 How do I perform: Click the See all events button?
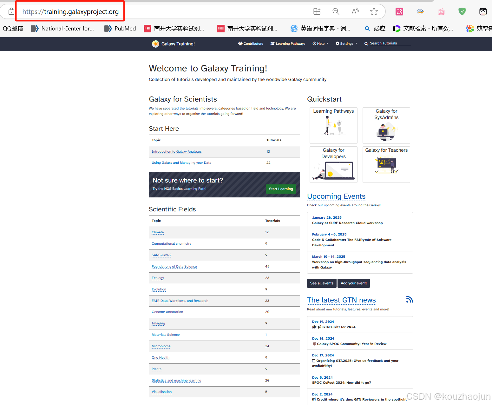tap(322, 283)
